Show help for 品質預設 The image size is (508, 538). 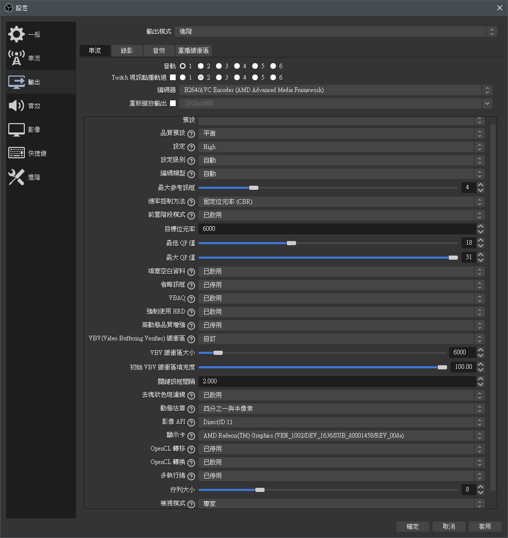(191, 134)
